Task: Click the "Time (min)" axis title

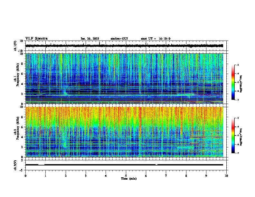Action: 129,179
